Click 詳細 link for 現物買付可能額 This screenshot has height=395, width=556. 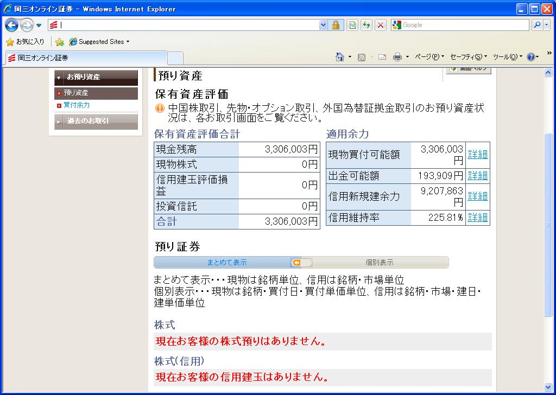[x=478, y=155]
